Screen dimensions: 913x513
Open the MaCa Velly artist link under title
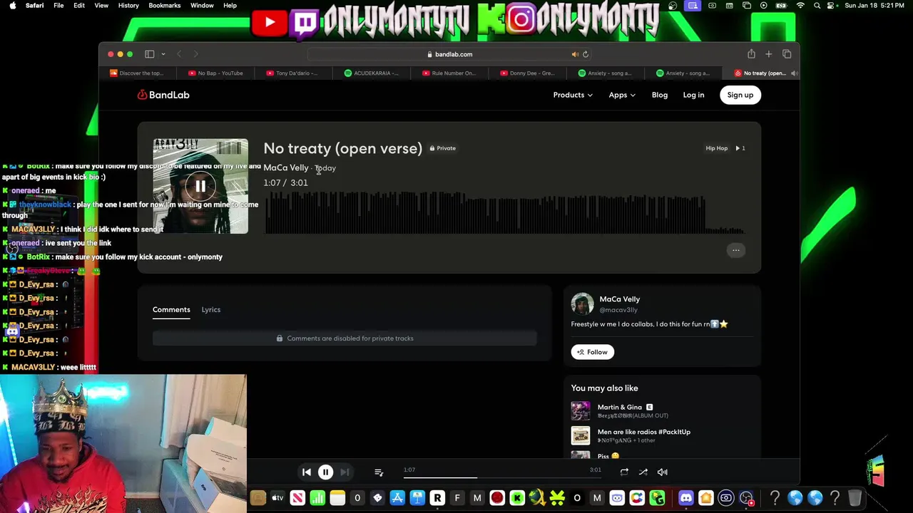pos(286,167)
